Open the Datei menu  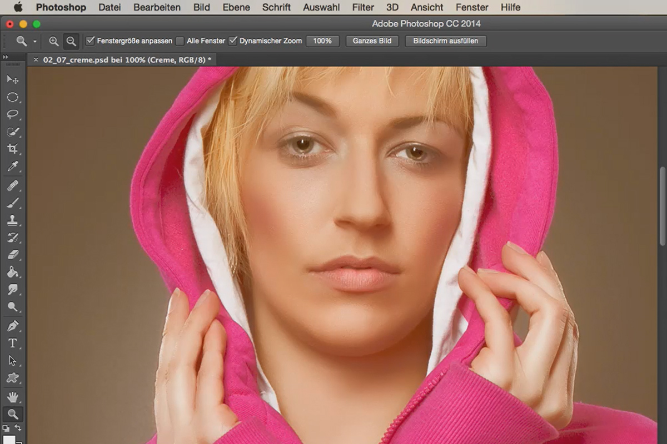point(109,7)
